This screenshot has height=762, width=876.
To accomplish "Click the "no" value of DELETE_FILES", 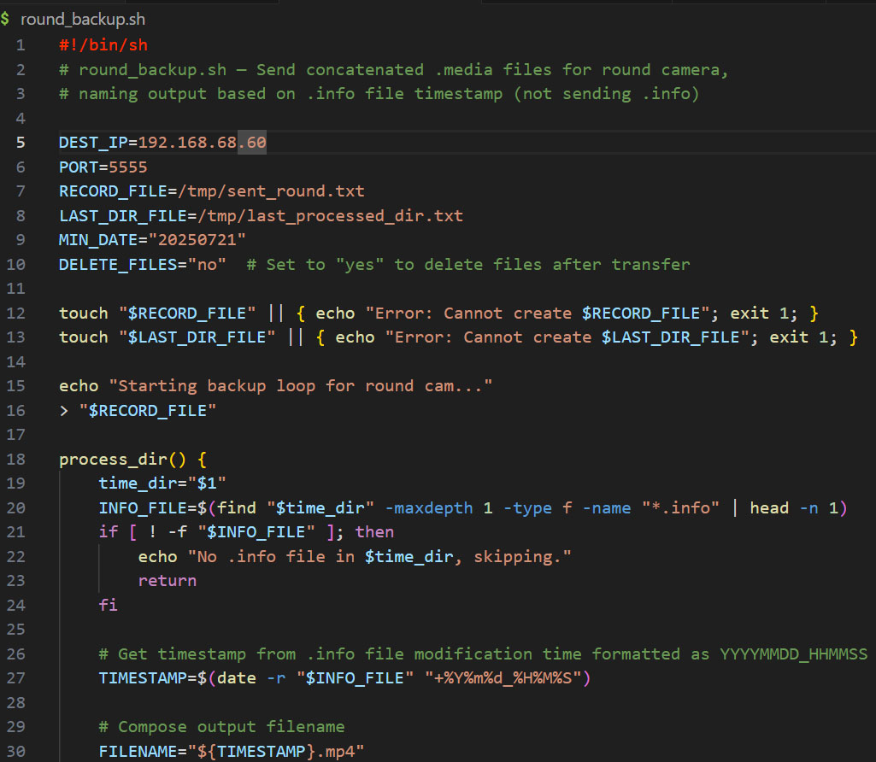I will pyautogui.click(x=207, y=265).
